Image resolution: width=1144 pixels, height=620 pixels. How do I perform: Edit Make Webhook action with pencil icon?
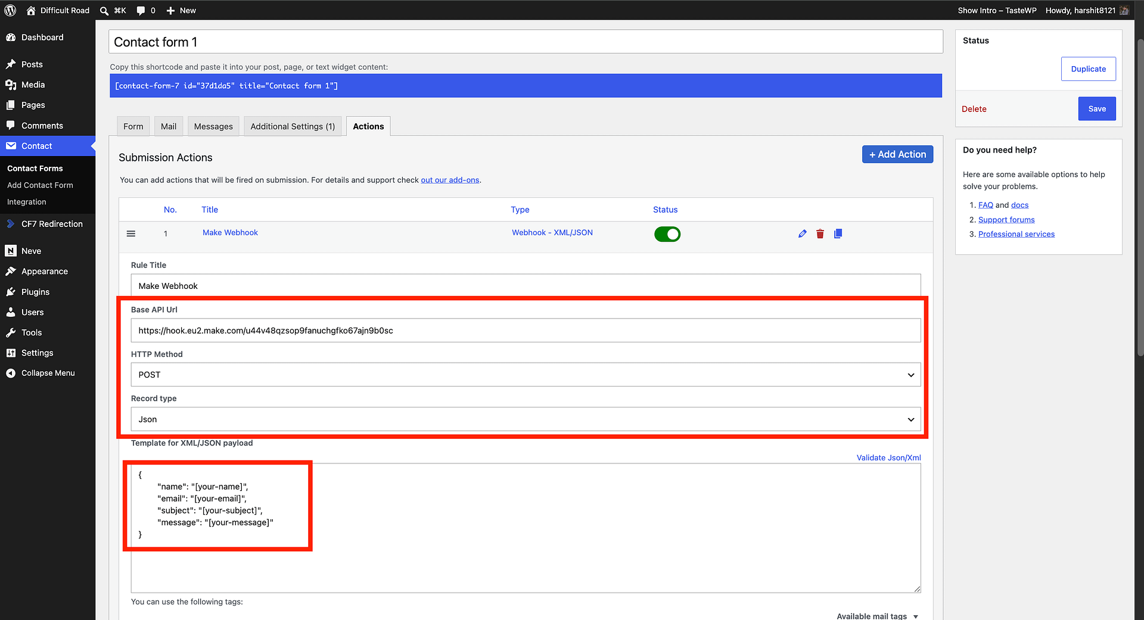pos(803,233)
